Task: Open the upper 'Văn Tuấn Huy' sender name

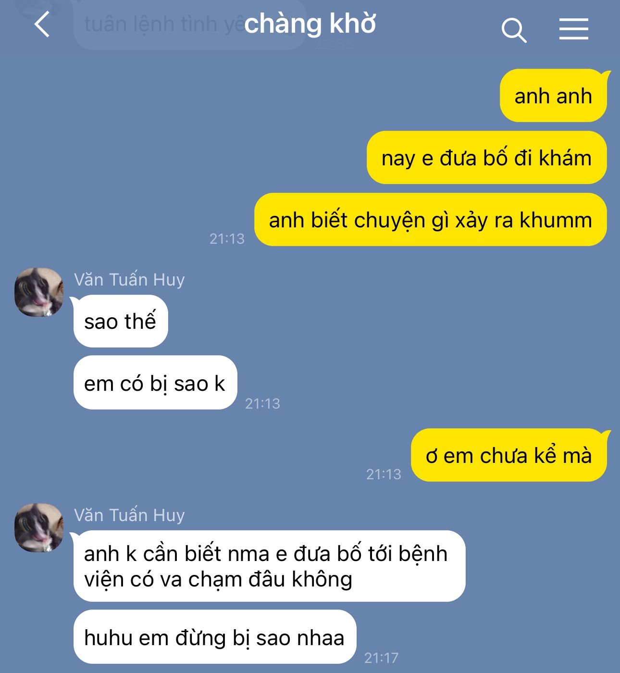Action: [x=129, y=280]
